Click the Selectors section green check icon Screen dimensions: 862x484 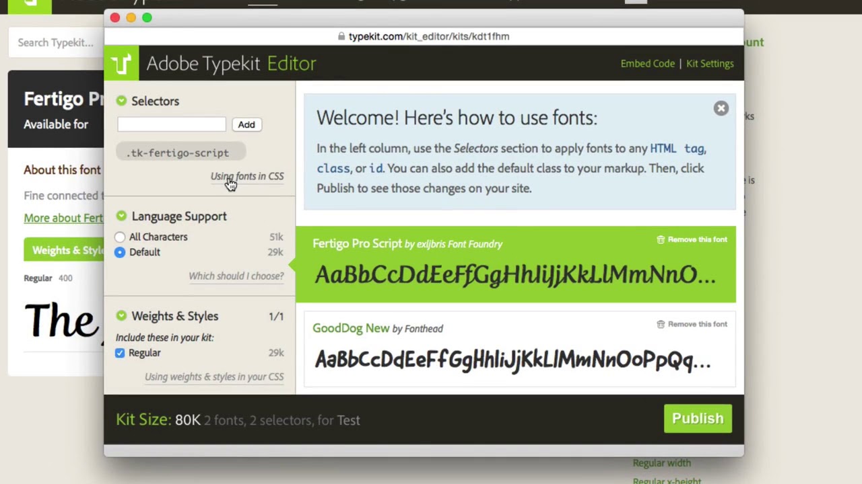(121, 101)
